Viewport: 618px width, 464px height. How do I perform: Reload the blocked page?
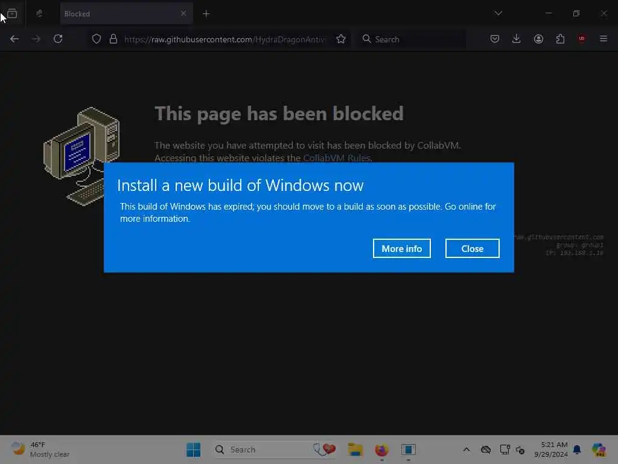[x=58, y=39]
